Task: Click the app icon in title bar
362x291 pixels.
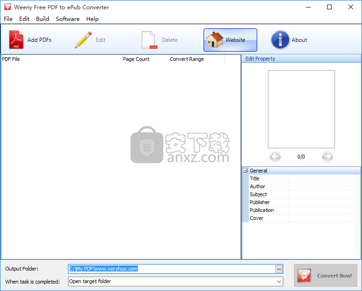Action: 7,7
